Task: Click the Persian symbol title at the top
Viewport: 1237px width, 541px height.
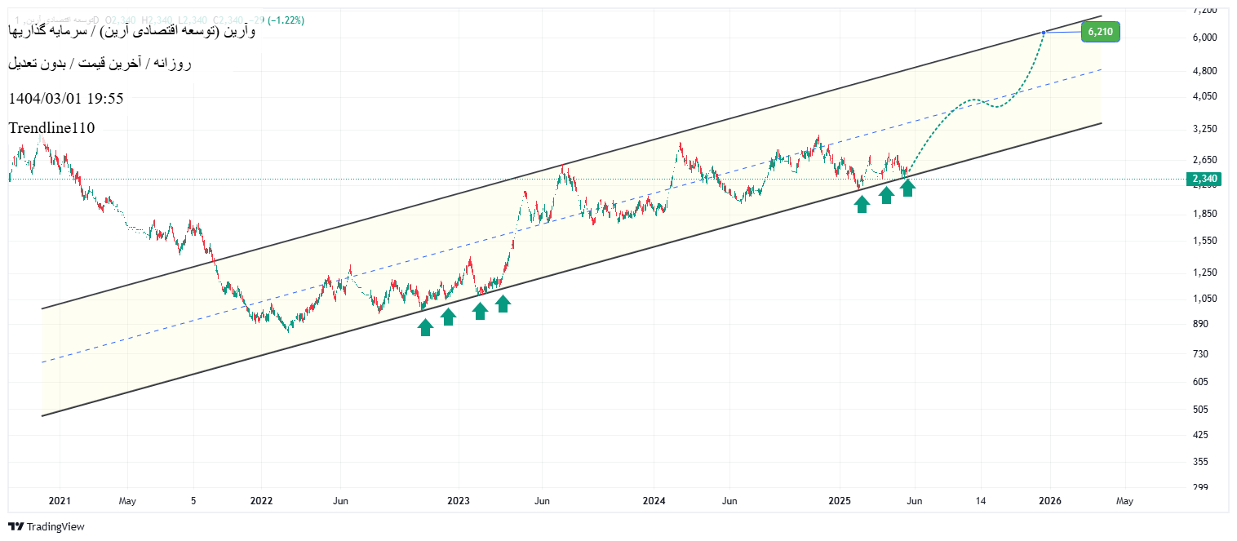Action: tap(132, 31)
